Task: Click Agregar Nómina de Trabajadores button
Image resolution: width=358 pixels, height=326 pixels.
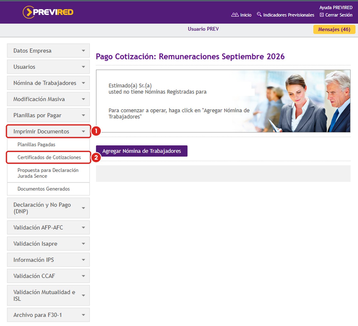Action: tap(142, 151)
